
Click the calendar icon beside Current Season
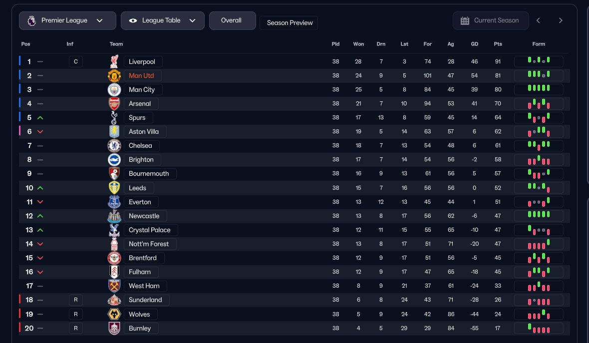point(465,20)
